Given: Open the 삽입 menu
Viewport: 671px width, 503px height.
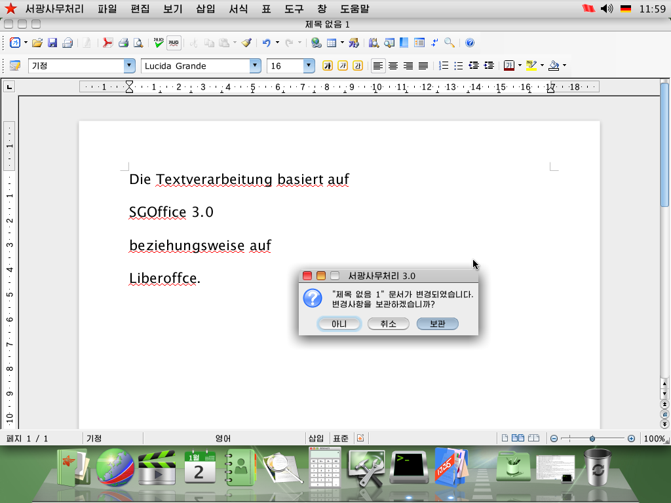Looking at the screenshot, I should click(205, 9).
